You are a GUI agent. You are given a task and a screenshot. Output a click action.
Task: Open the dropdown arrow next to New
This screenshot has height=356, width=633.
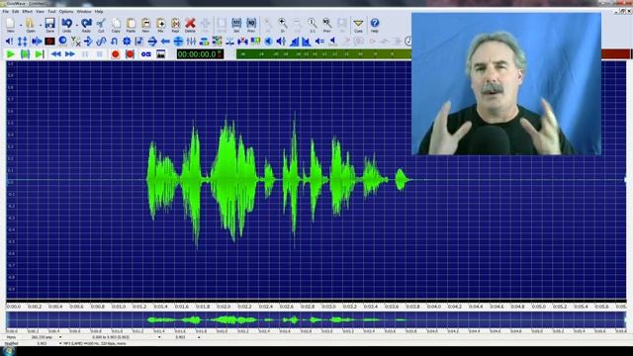click(20, 25)
